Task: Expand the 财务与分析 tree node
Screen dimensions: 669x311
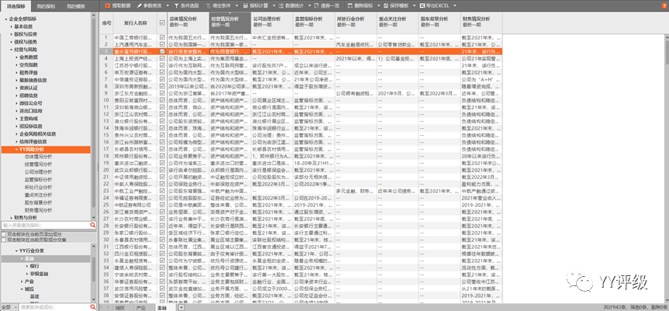Action: pos(12,218)
